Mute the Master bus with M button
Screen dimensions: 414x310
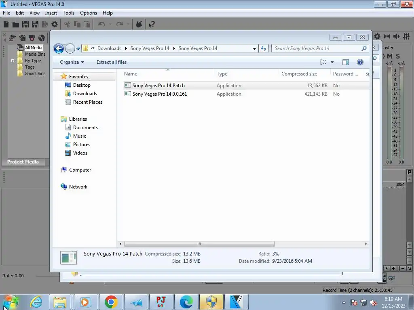(390, 56)
